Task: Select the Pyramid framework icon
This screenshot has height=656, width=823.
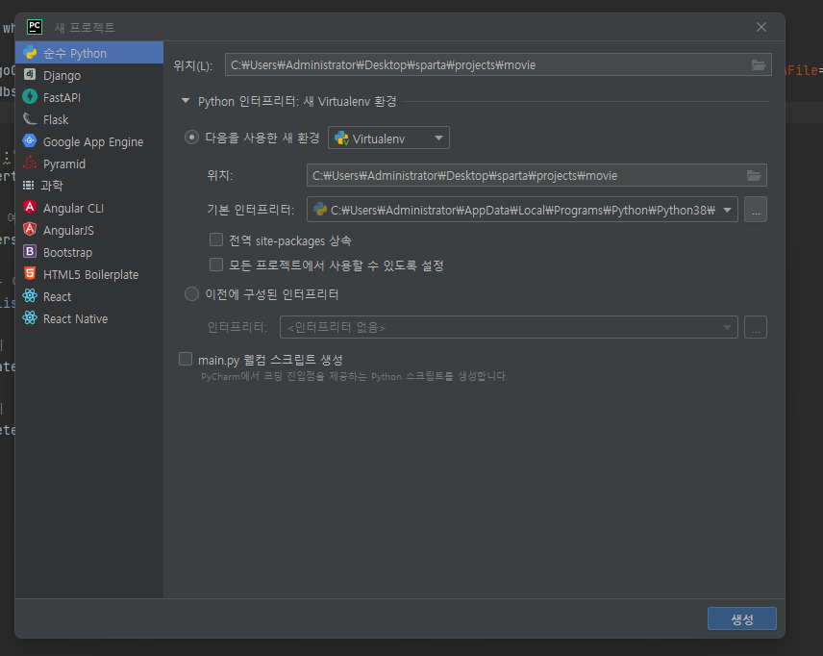Action: [x=30, y=163]
